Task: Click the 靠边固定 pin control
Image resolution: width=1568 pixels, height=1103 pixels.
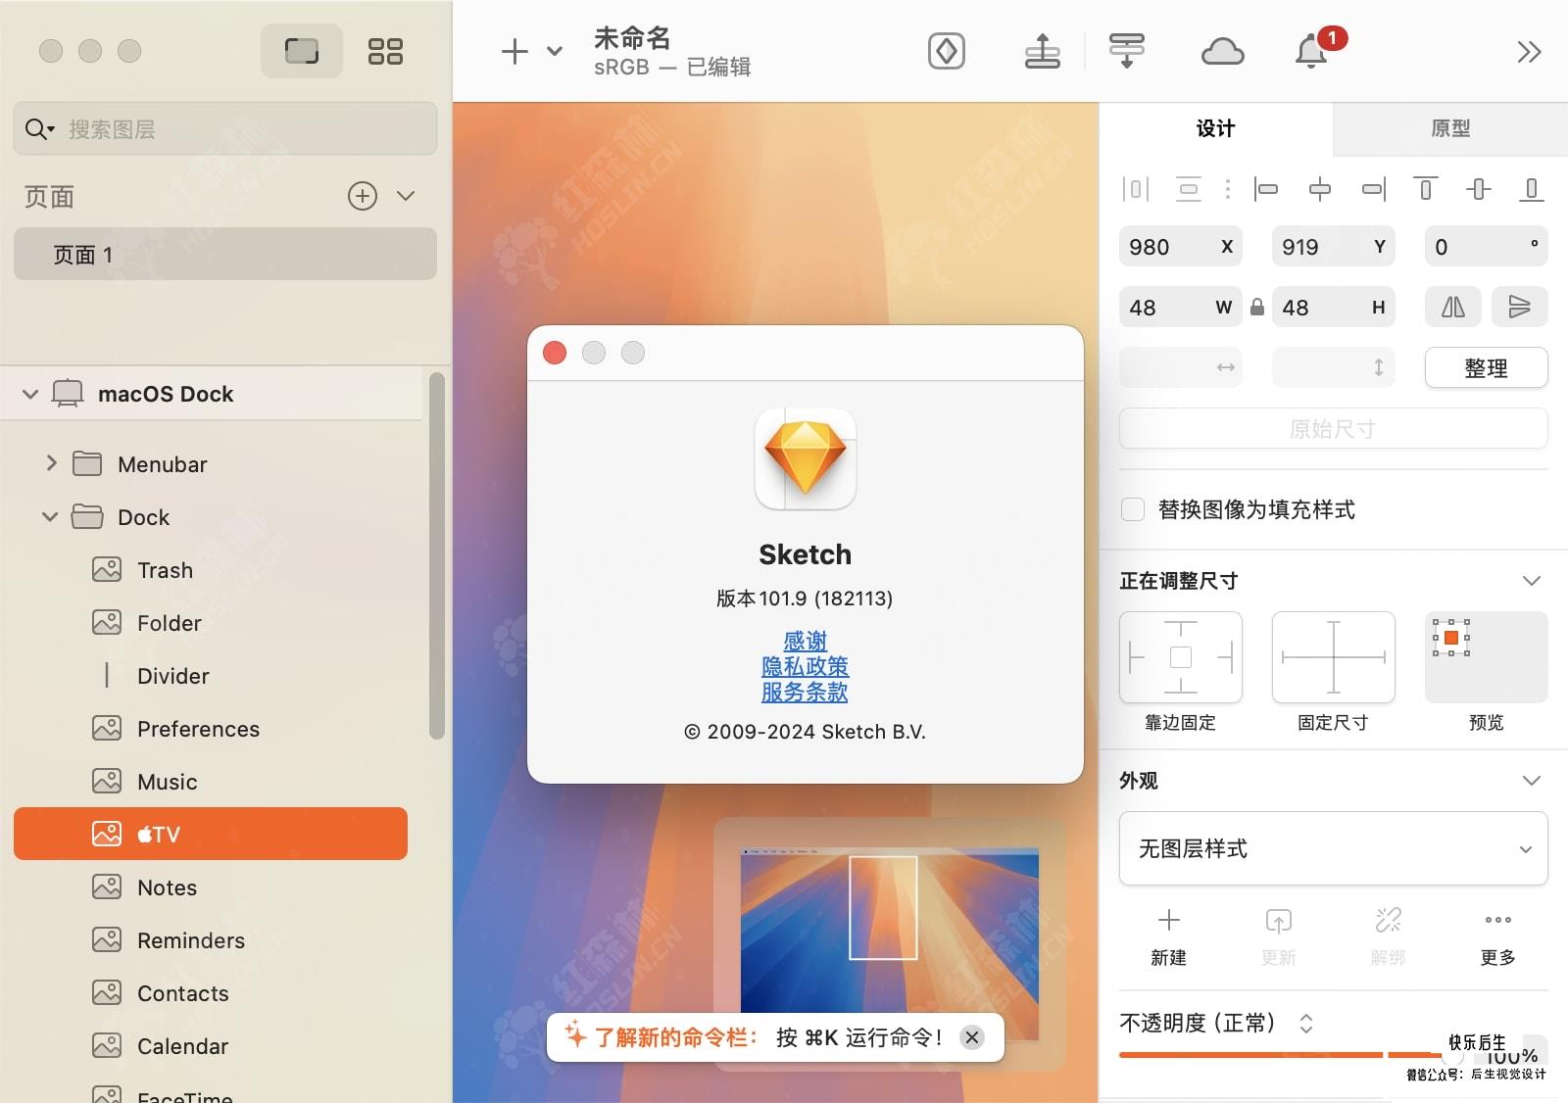Action: [x=1180, y=657]
